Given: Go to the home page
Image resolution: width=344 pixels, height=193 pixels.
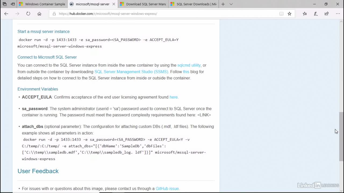Looking at the screenshot, I should click(39, 14).
